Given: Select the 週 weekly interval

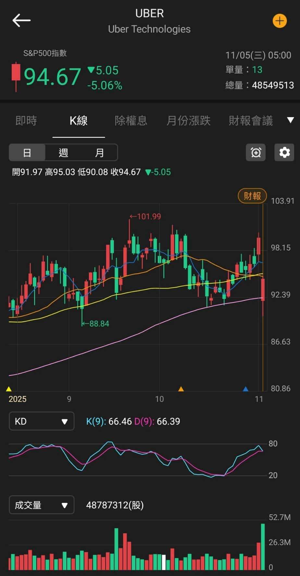Looking at the screenshot, I should (63, 153).
